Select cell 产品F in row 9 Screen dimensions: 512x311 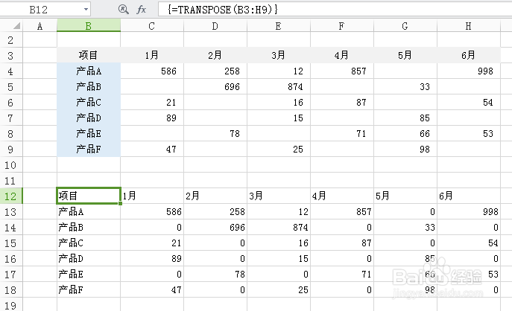click(89, 150)
